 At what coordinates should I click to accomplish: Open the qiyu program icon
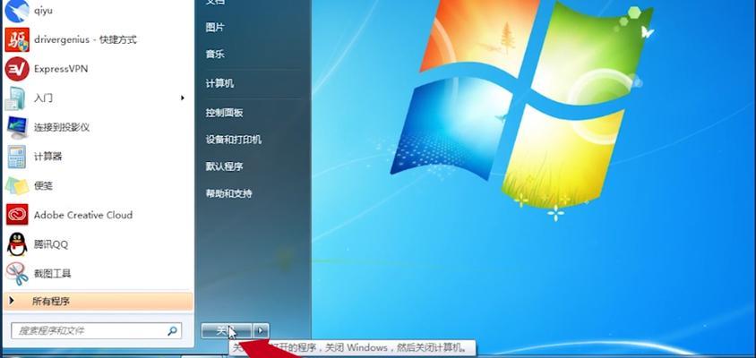tap(17, 11)
